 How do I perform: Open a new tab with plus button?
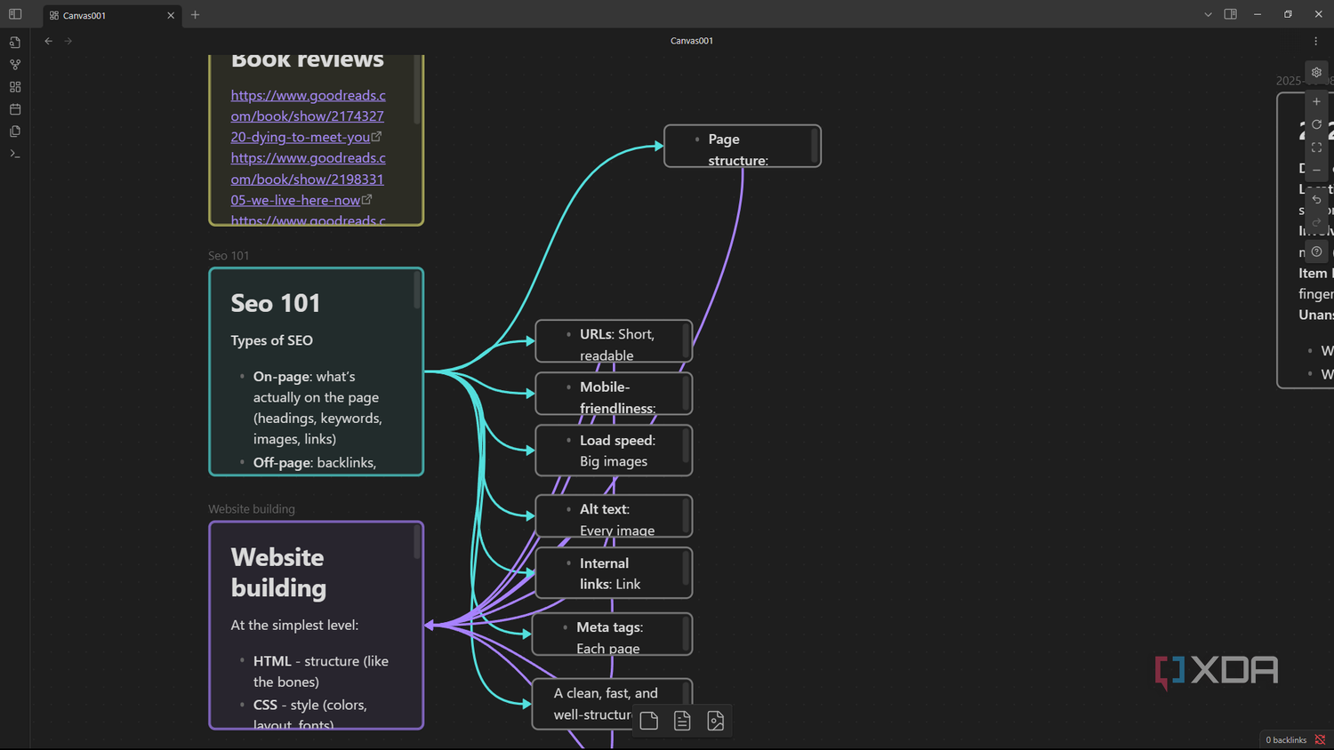(195, 15)
